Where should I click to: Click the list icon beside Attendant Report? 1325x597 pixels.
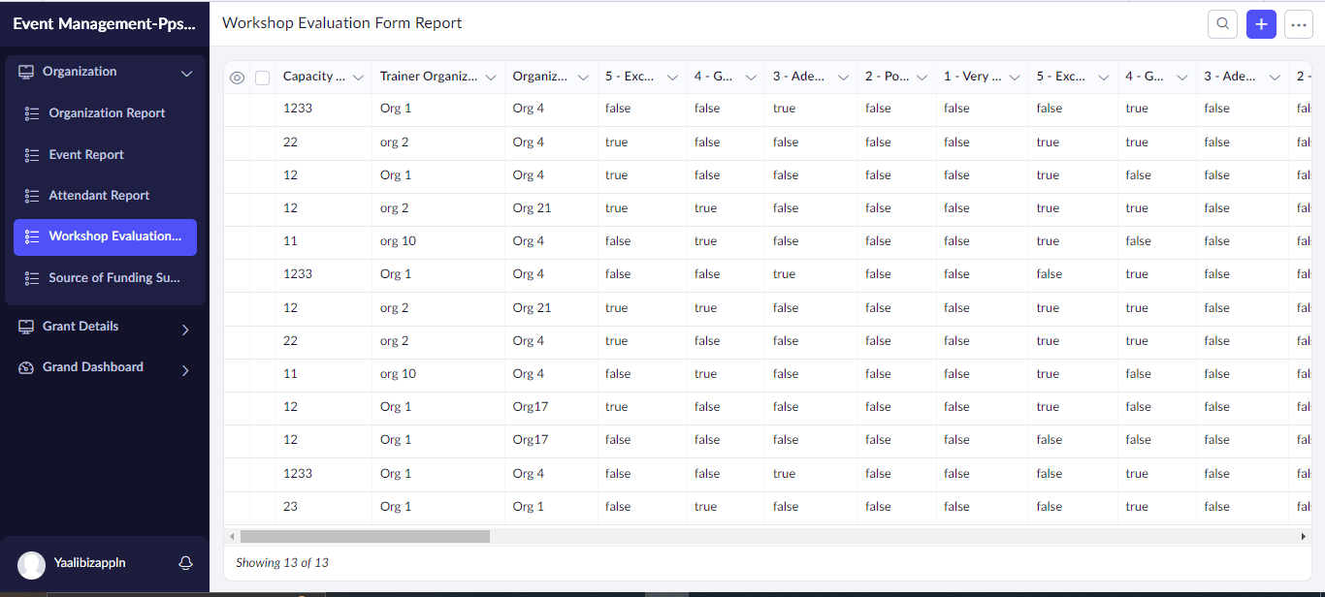(x=32, y=196)
